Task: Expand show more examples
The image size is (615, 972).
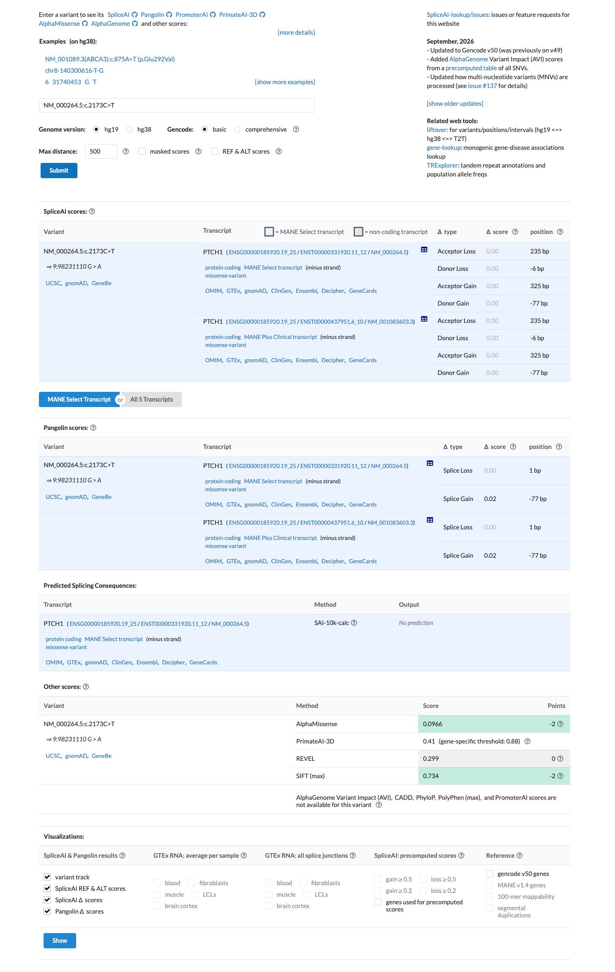Action: pos(285,82)
